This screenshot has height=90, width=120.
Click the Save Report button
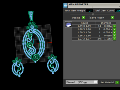click(100, 18)
